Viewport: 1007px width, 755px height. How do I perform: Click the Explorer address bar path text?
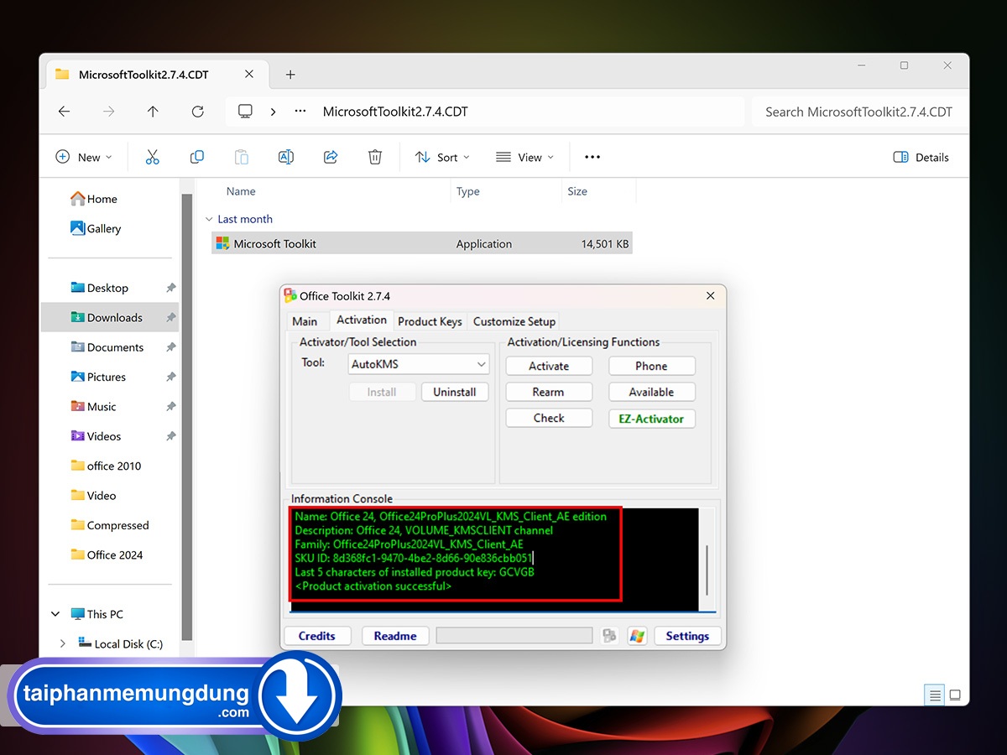point(395,112)
